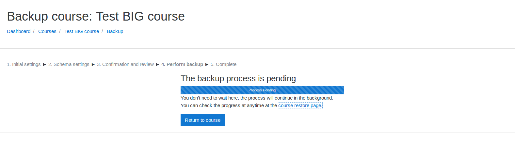Click the Backup breadcrumb link

pyautogui.click(x=115, y=31)
